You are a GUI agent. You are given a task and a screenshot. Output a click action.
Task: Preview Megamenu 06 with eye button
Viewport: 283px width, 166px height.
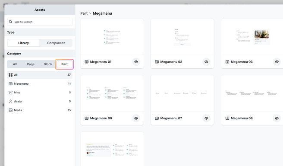click(136, 118)
